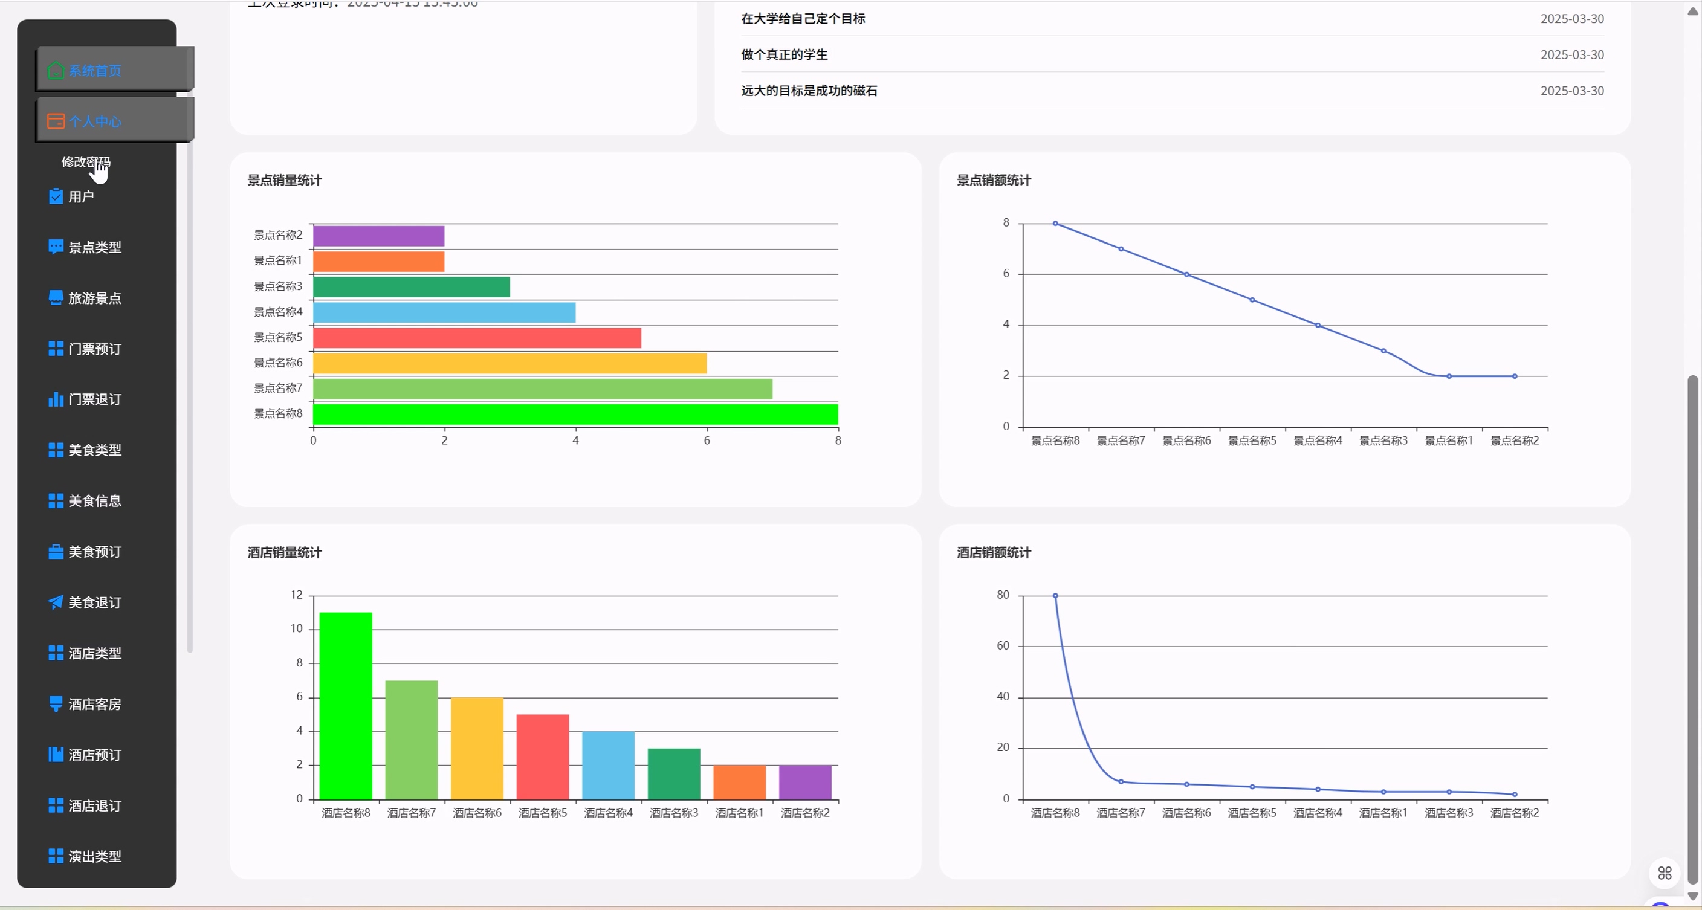Click the paper plane icon beside 美食退订
The width and height of the screenshot is (1702, 910).
pyautogui.click(x=56, y=602)
